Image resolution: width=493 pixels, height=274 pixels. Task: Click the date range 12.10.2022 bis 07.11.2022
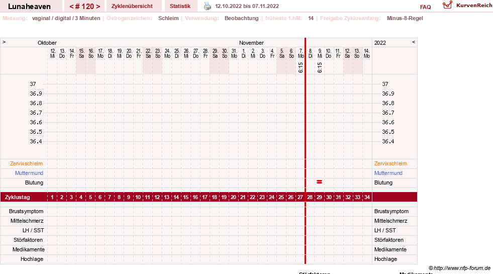[x=247, y=6]
